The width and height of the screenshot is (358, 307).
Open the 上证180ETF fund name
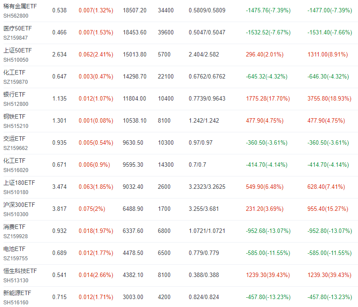tap(19, 183)
